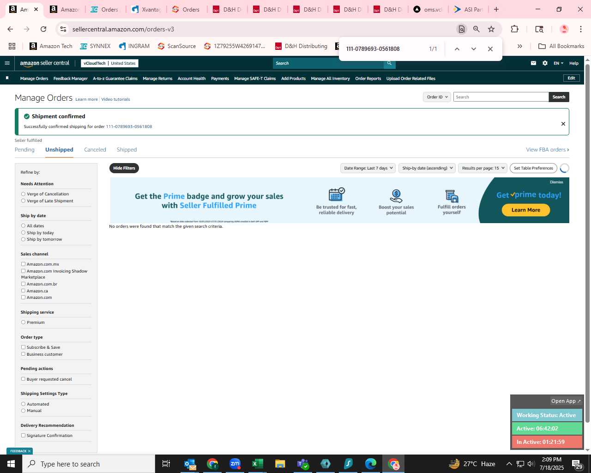Open File Explorer from the taskbar
Viewport: 591px width, 473px height.
[x=280, y=464]
